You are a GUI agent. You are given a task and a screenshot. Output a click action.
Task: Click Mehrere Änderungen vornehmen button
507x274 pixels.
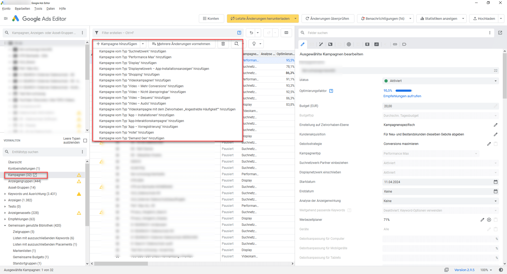181,44
